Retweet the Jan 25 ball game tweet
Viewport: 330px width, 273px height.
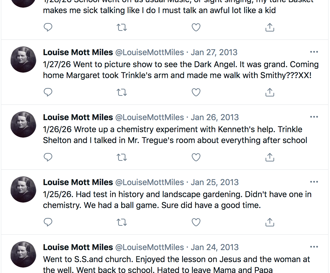[122, 222]
